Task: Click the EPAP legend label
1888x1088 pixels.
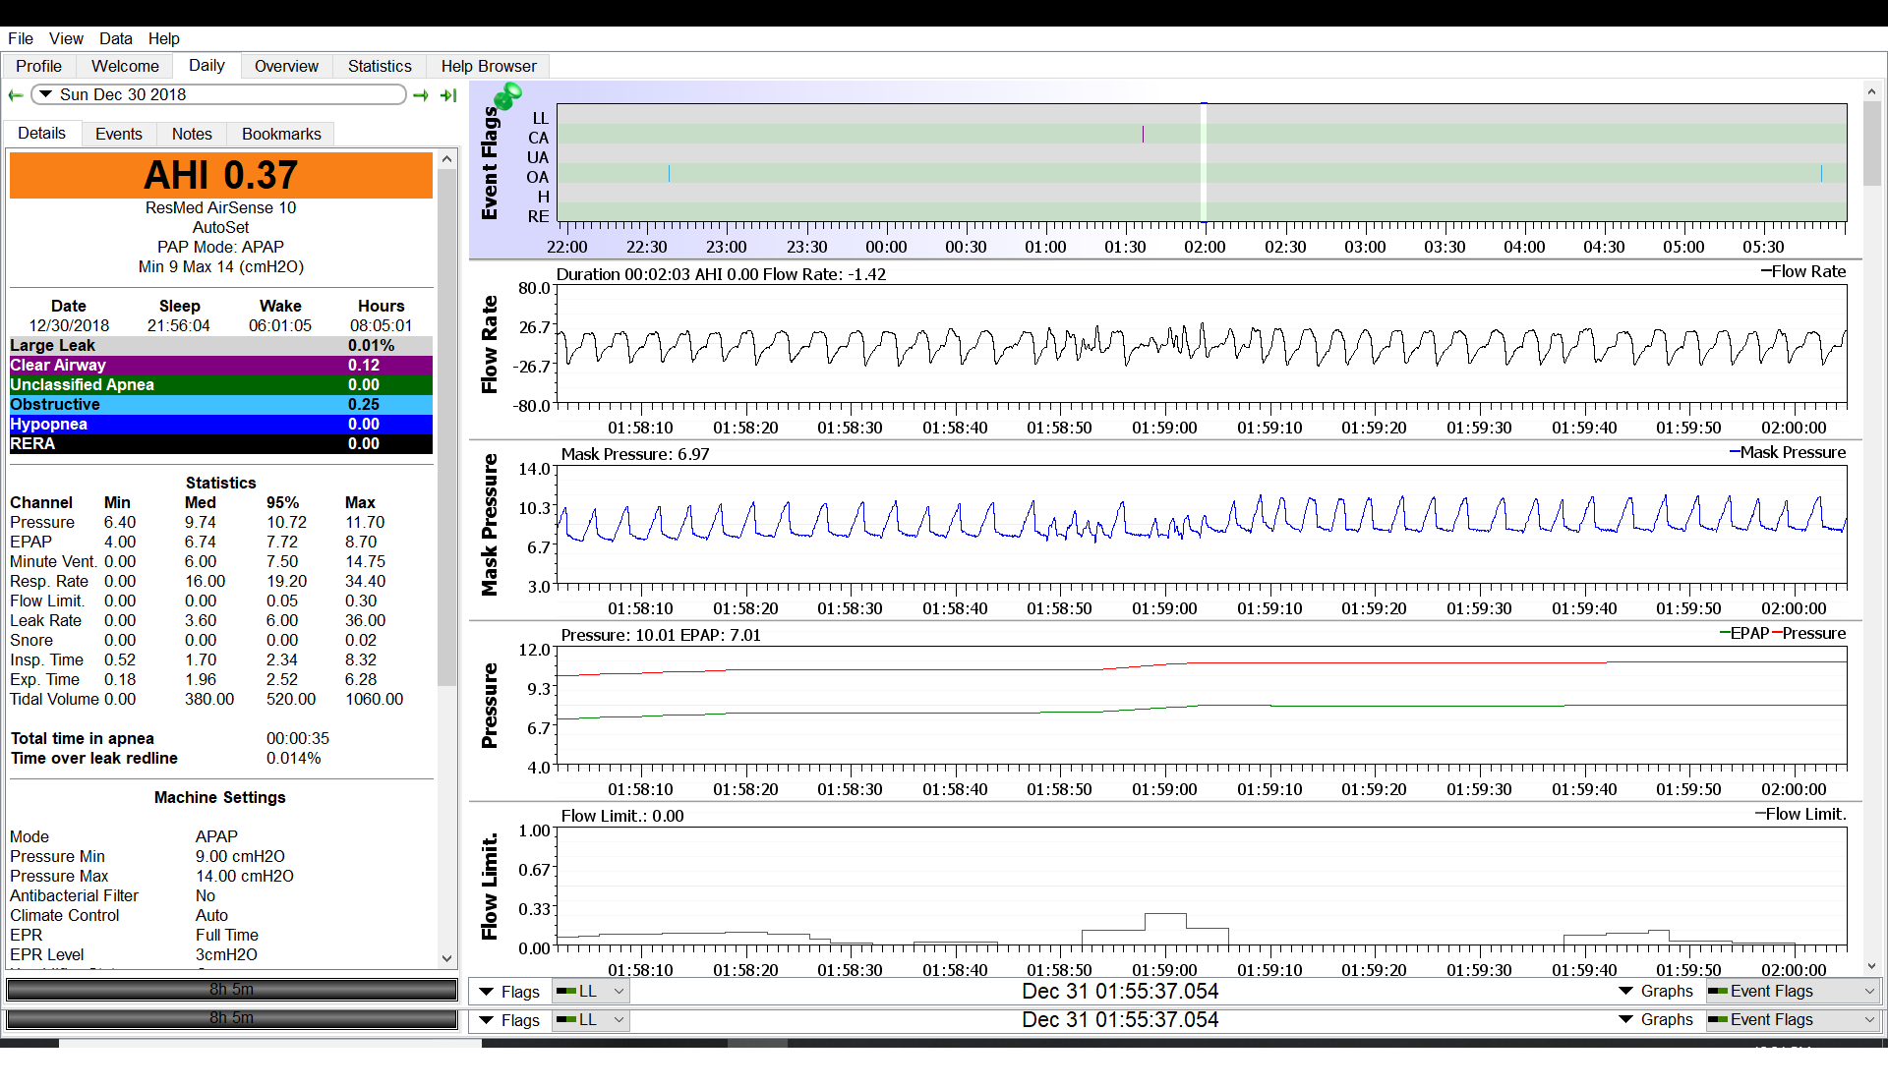Action: 1744,633
